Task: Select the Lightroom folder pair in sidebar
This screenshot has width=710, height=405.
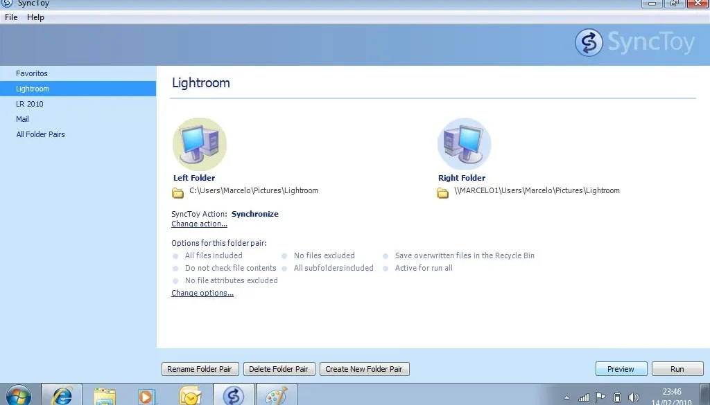Action: [x=78, y=89]
